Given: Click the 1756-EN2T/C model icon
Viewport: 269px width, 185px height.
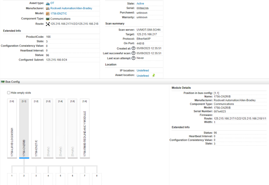Looking at the screenshot, I should (48, 14).
